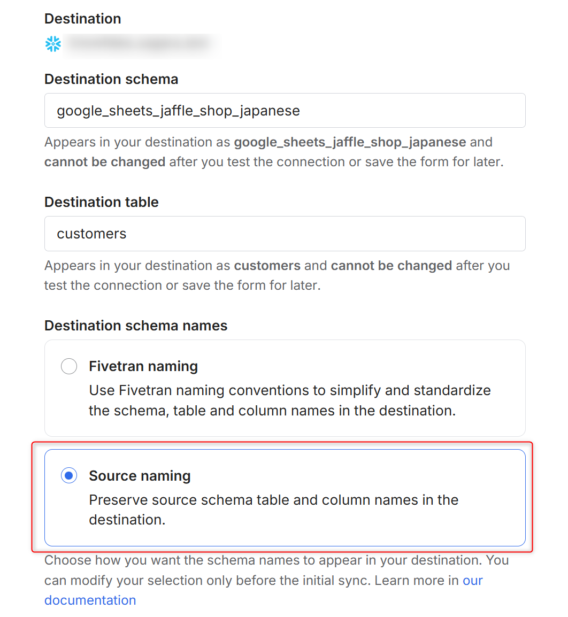Click the "Source naming" option title
This screenshot has width=568, height=617.
coord(140,476)
